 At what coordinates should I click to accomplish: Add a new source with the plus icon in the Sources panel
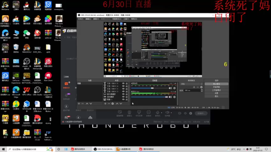(x=105, y=104)
